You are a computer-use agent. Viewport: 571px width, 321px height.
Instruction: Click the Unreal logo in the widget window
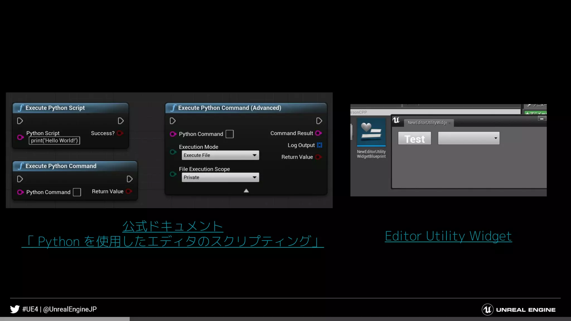[x=396, y=120]
